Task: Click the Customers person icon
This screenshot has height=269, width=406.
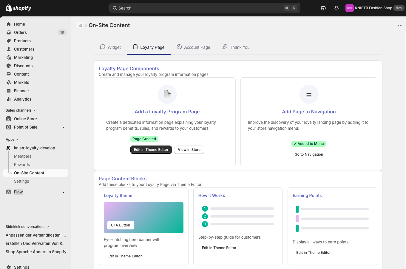Action: click(9, 49)
